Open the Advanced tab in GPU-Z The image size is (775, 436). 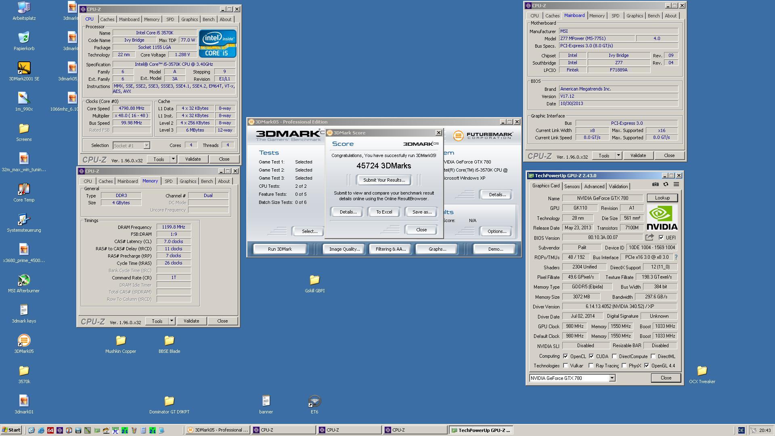coord(594,186)
